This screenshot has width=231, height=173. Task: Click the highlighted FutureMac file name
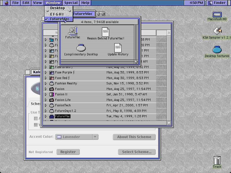pos(63,116)
